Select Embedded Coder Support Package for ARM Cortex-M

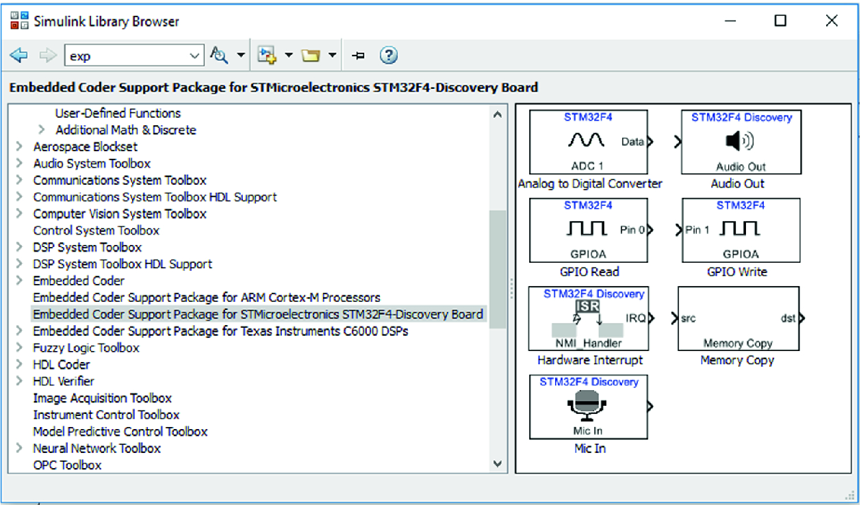(207, 298)
